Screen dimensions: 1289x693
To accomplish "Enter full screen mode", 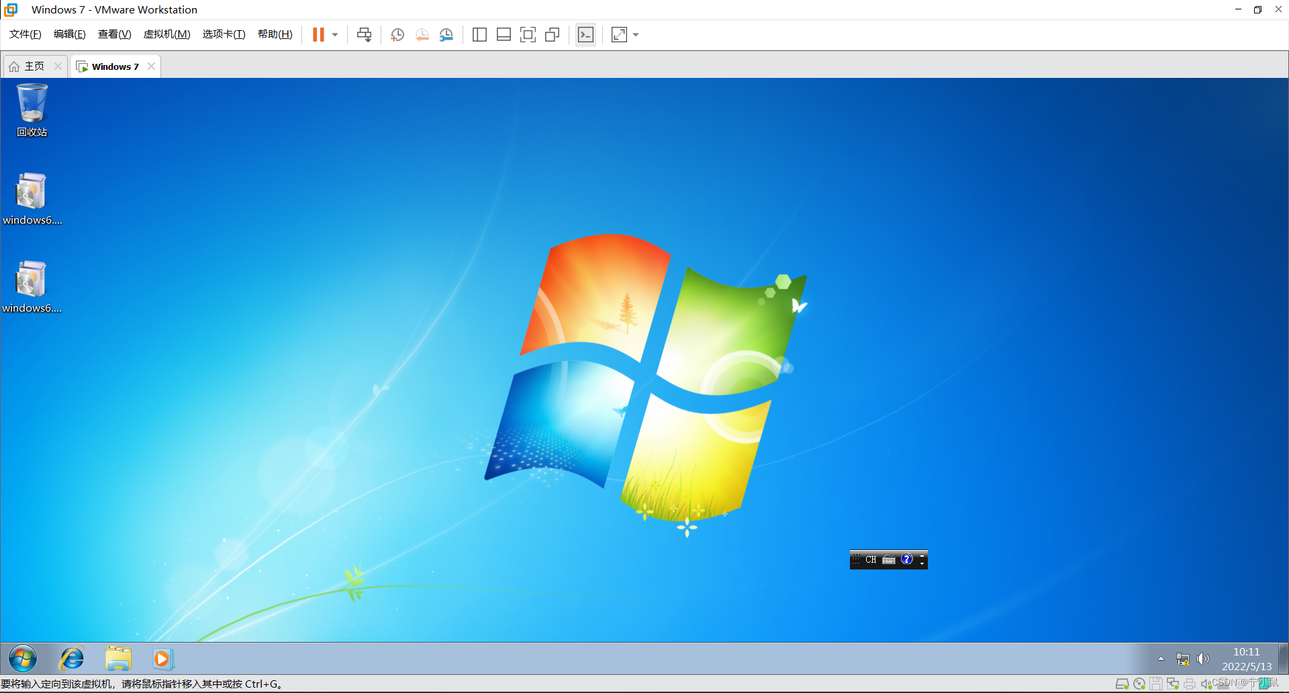I will (x=528, y=35).
